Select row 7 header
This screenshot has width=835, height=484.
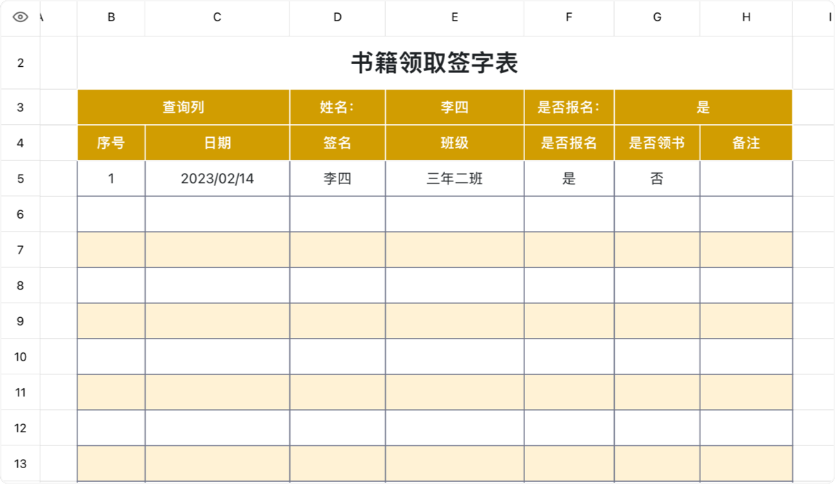click(x=20, y=250)
